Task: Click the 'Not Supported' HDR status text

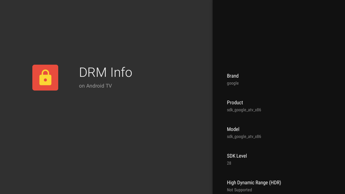Action: coord(239,190)
